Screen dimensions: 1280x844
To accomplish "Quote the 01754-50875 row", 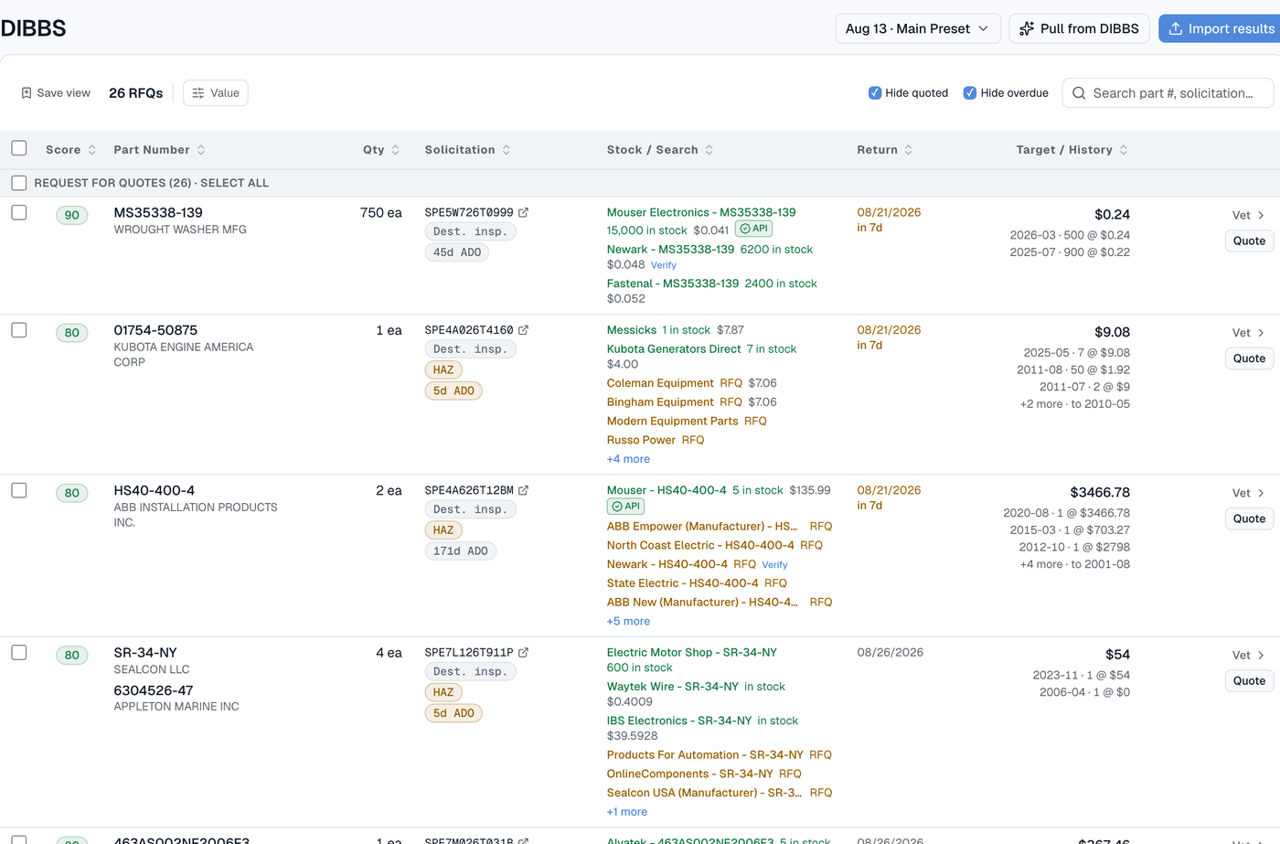I will (x=1249, y=358).
